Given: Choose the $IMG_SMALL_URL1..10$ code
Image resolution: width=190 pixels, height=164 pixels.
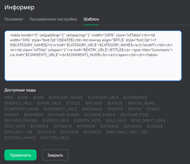Looking at the screenshot, I should click(x=127, y=132).
